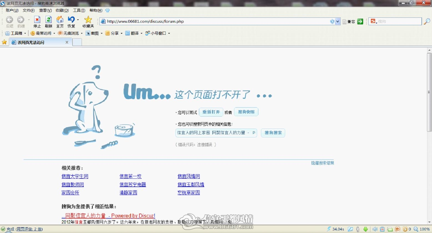Screen dimensions: 432x233
Task: Open the 查看(V) menu
Action: [45, 11]
